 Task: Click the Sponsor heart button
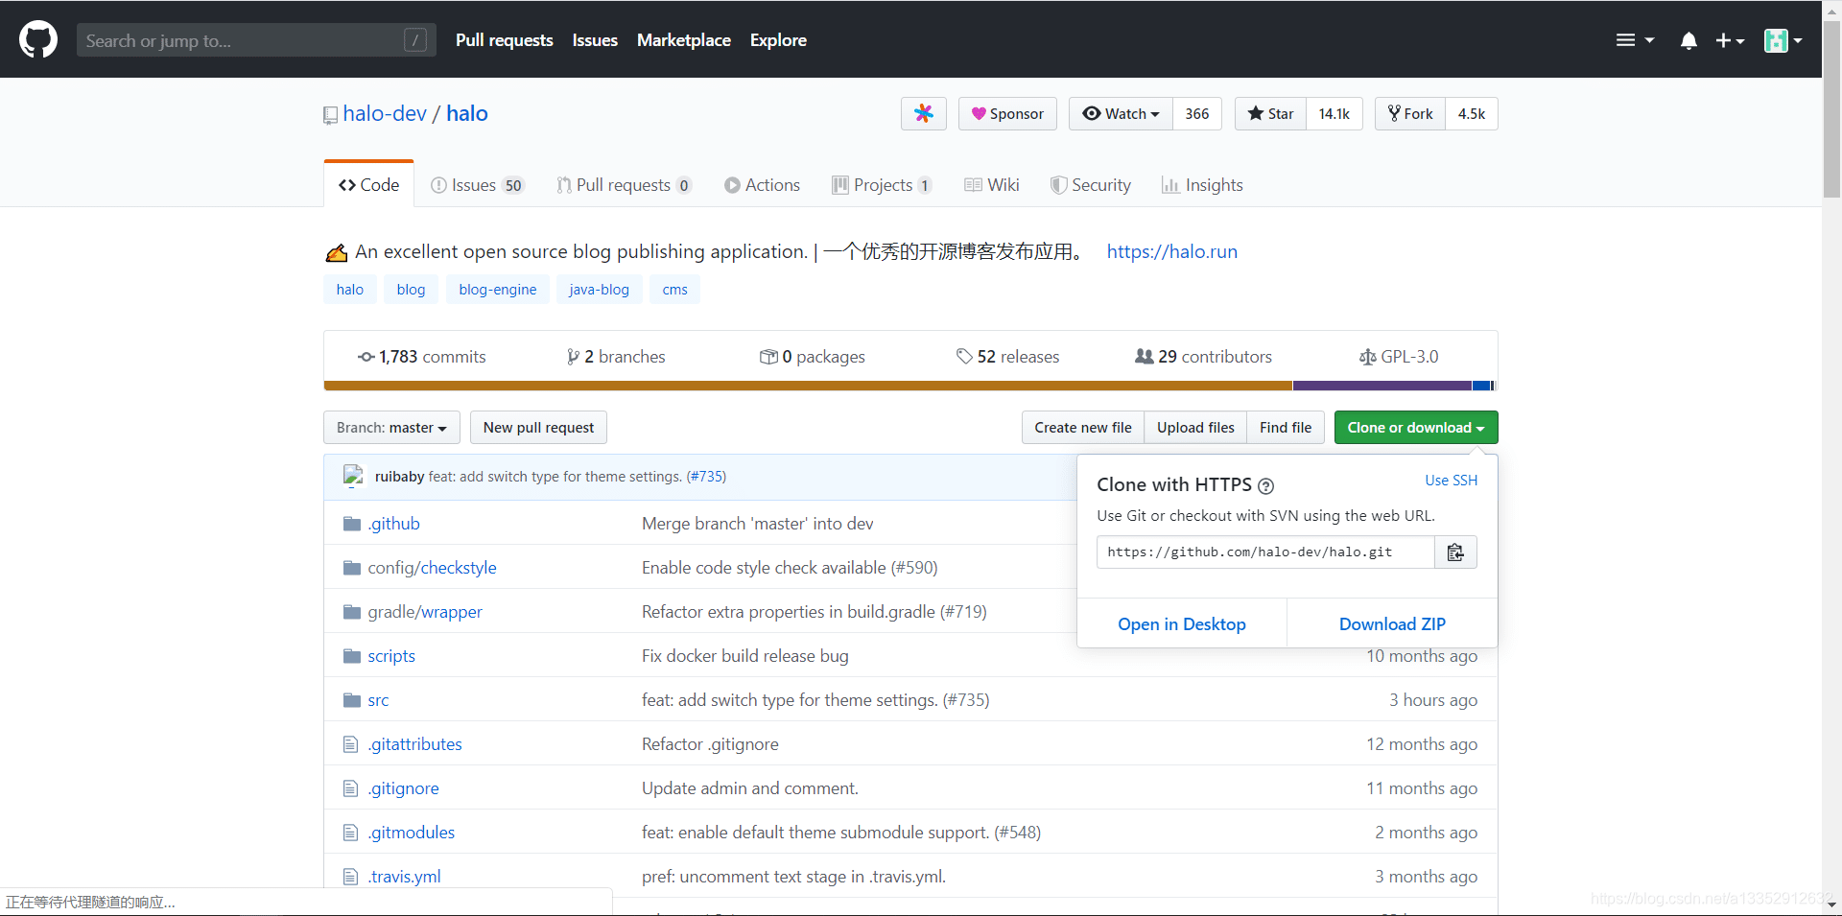pos(1007,114)
